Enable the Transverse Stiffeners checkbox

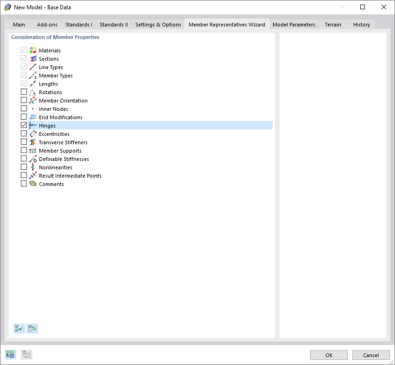[x=24, y=141]
